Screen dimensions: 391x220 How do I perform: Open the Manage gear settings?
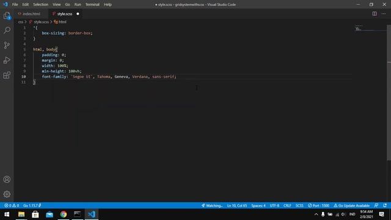(7, 194)
